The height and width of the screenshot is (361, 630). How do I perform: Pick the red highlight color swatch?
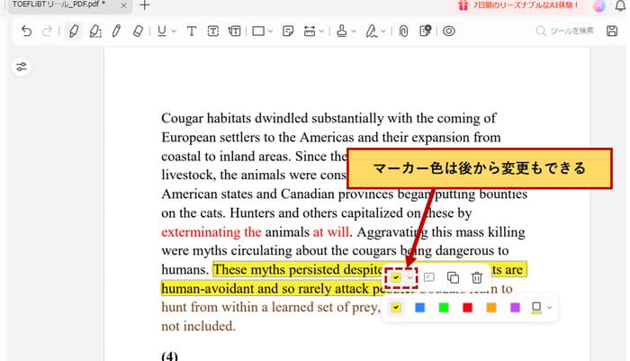pos(467,308)
